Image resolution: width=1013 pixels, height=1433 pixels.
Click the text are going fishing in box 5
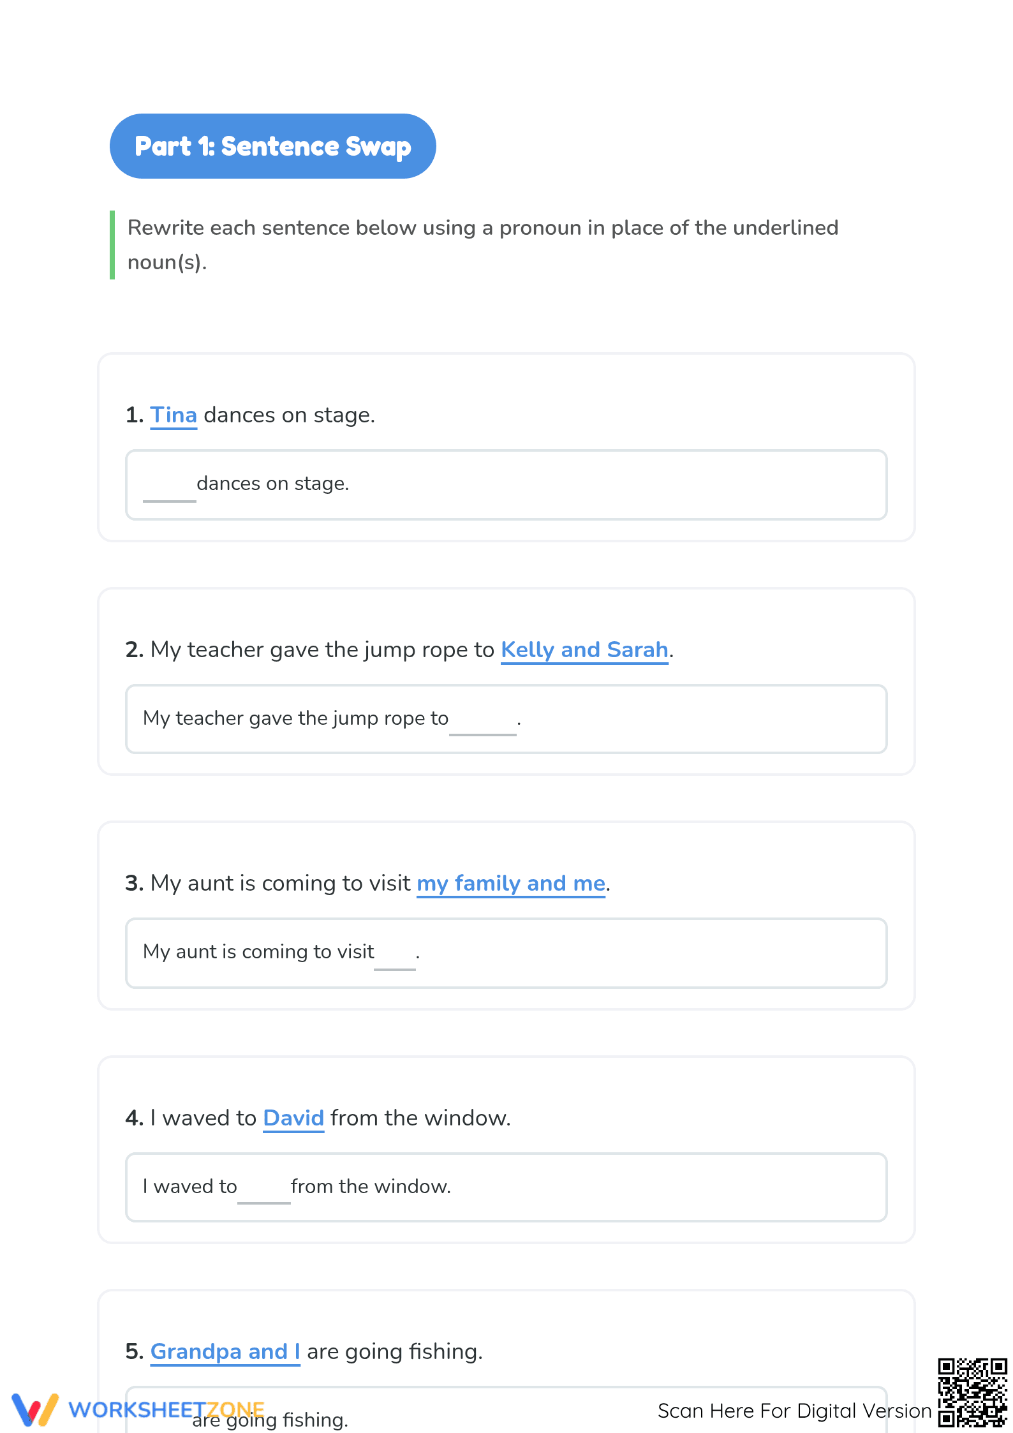coord(270,1420)
